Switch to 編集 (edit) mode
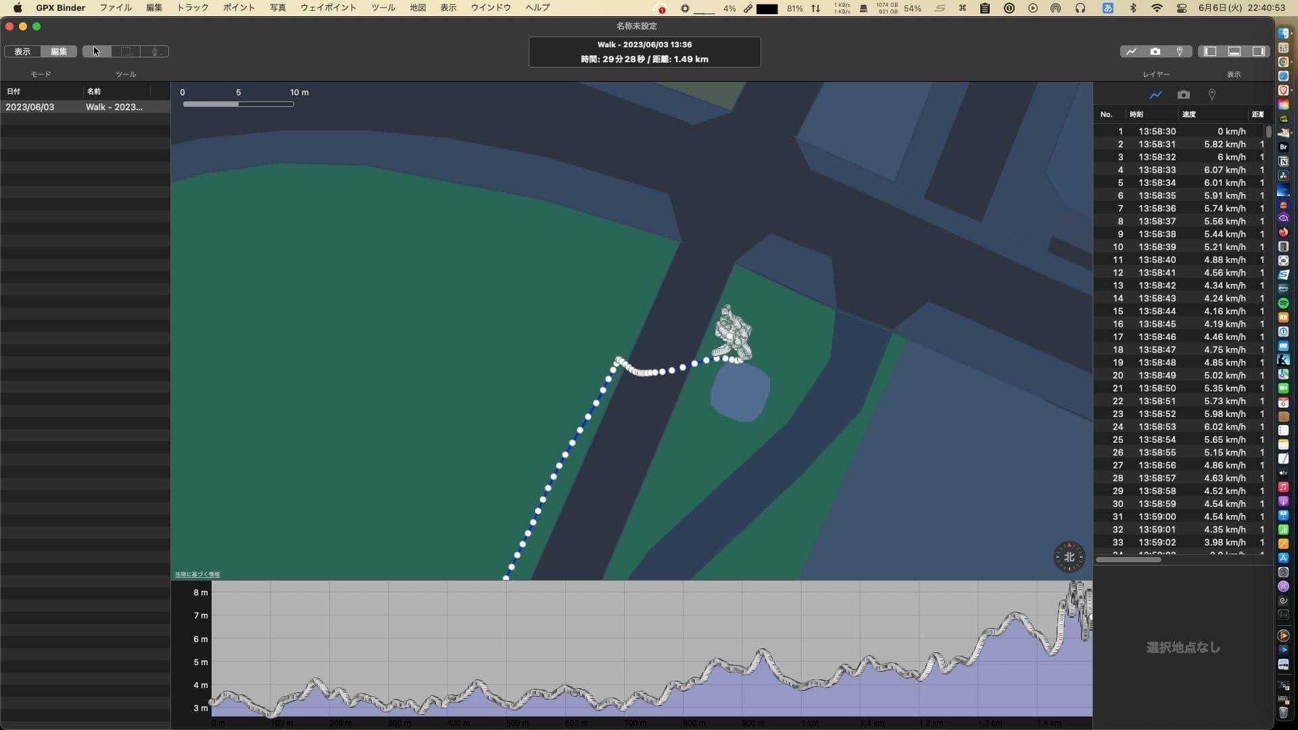1298x730 pixels. 59,51
